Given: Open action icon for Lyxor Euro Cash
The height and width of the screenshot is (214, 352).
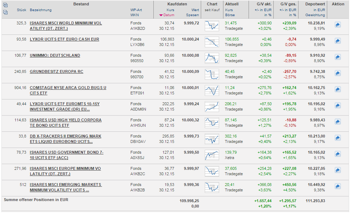Looking at the screenshot, I should coord(338,41).
